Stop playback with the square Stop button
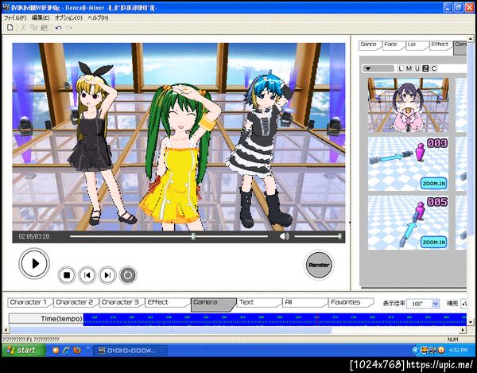The height and width of the screenshot is (373, 477). 67,275
